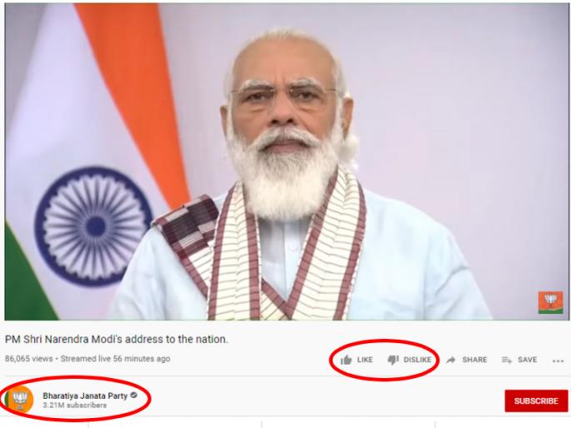Screen dimensions: 571x428
Task: Click the LIKE text label
Action: tap(365, 360)
